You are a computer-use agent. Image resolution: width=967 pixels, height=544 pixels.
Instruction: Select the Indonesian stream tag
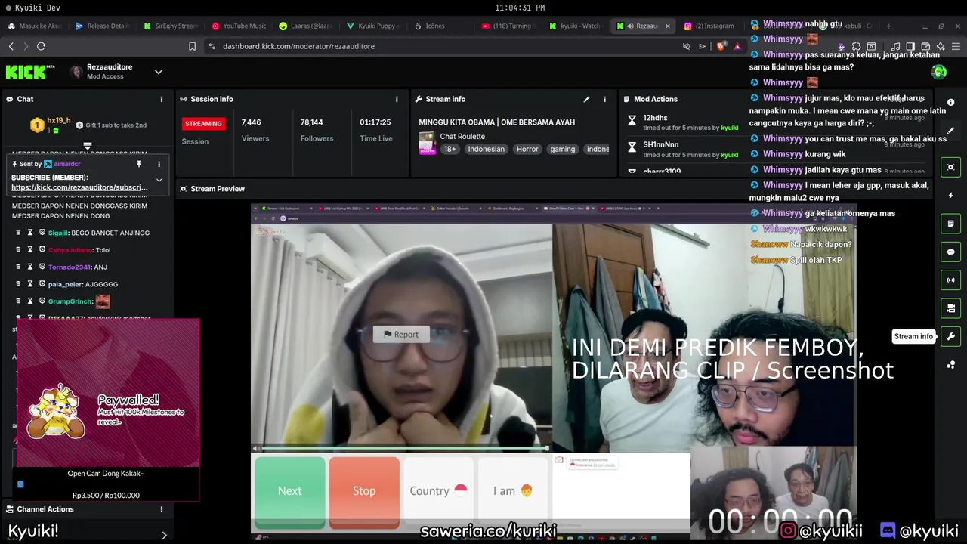pyautogui.click(x=486, y=149)
